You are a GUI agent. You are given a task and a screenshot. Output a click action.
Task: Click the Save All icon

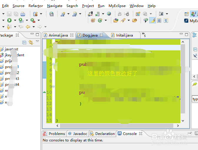click(x=16, y=14)
